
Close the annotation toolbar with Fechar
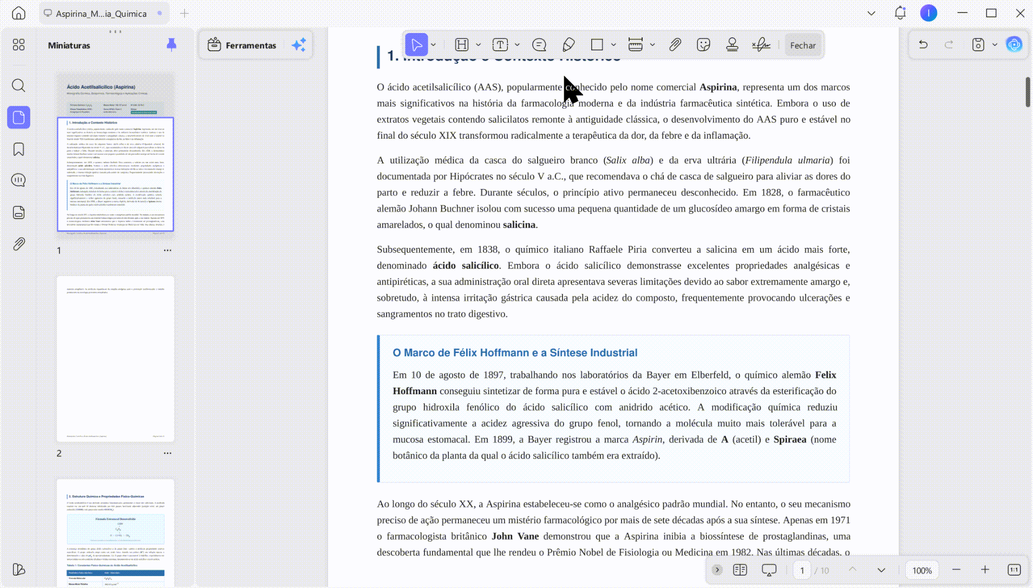pos(803,45)
